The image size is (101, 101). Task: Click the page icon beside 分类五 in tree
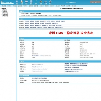click(x=3, y=16)
